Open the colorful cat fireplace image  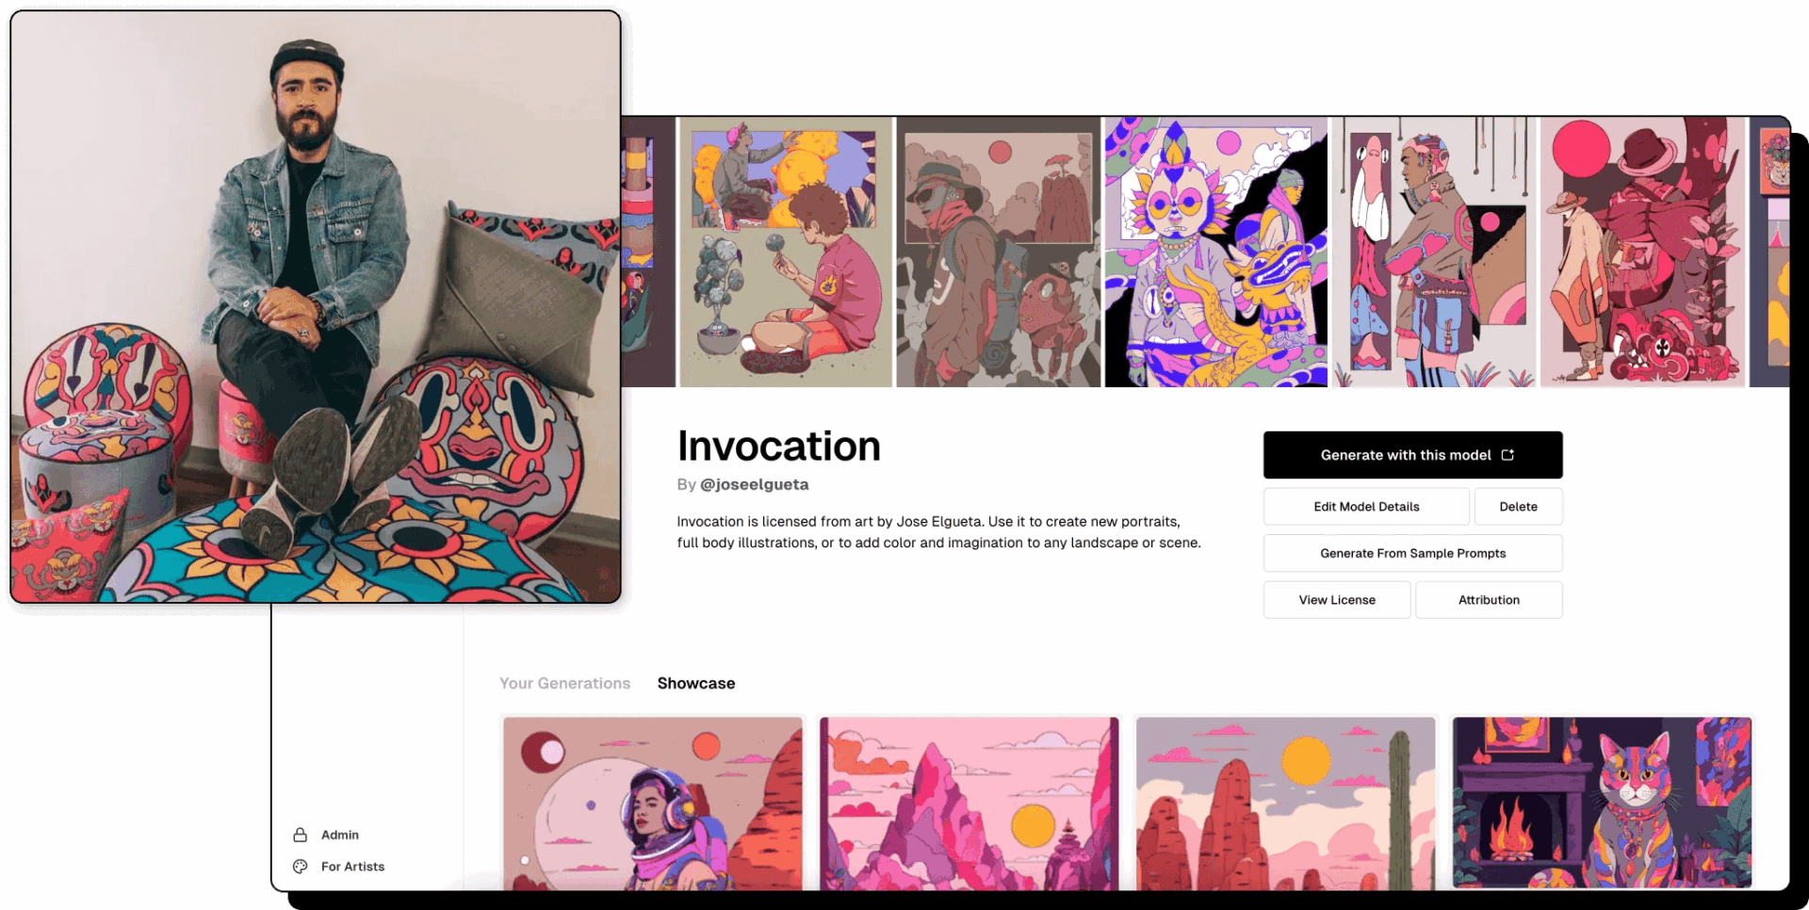[1602, 802]
